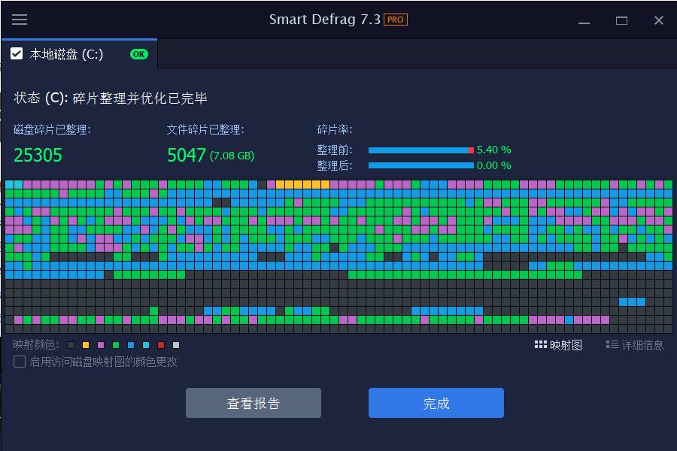Screen dimensions: 677x451
Task: Click the pink legend color swatch
Action: click(102, 345)
